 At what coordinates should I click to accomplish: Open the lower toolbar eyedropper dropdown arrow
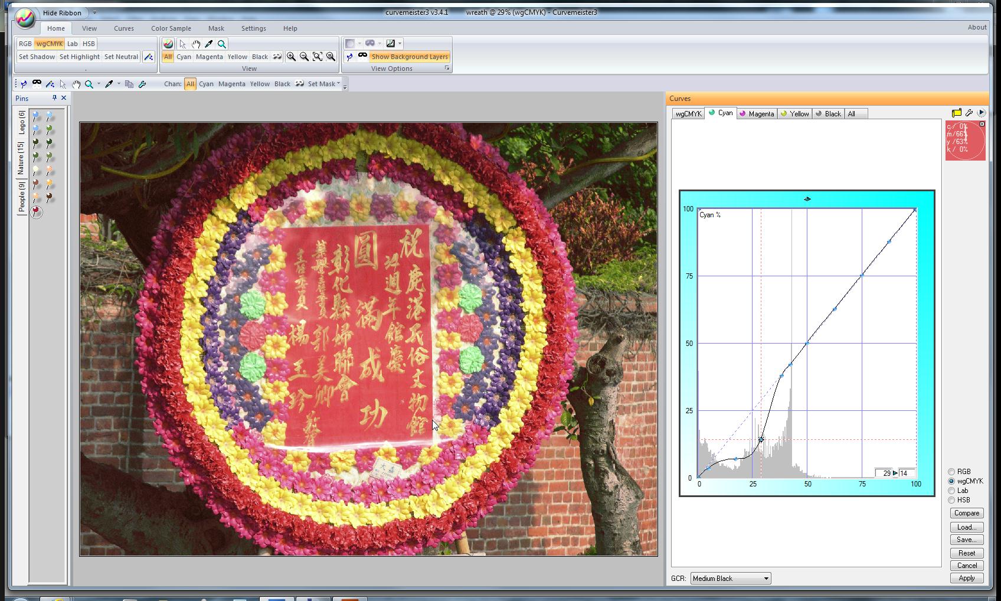[119, 84]
